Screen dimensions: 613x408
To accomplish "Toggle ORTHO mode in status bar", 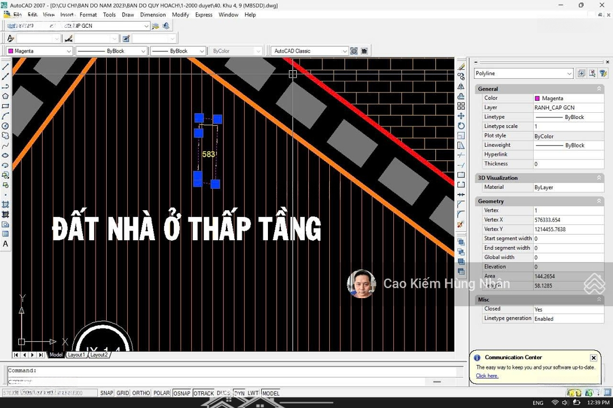I will tap(141, 393).
